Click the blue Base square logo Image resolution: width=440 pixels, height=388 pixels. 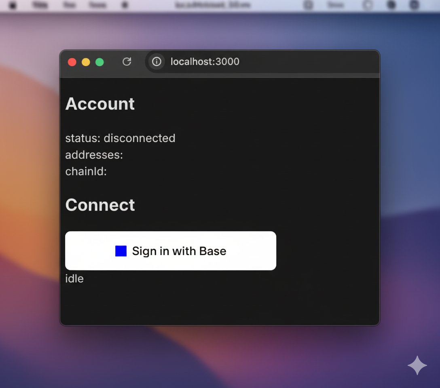click(121, 251)
